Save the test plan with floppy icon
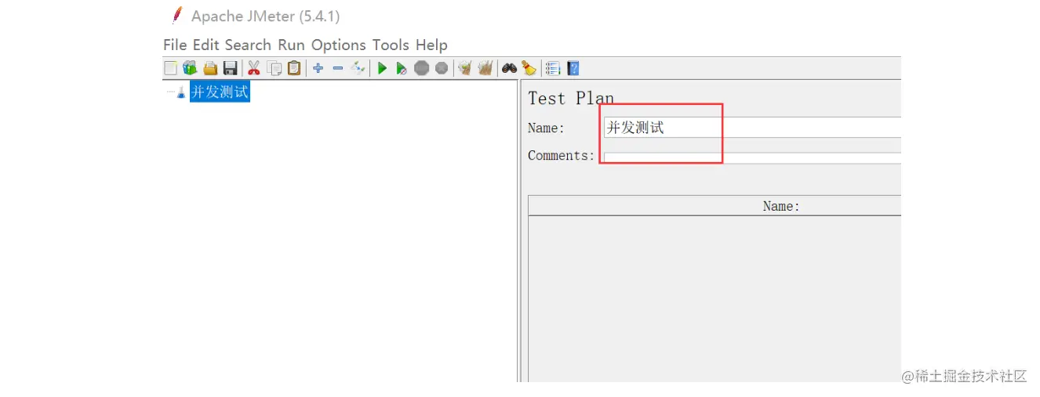This screenshot has width=1040, height=397. 230,68
